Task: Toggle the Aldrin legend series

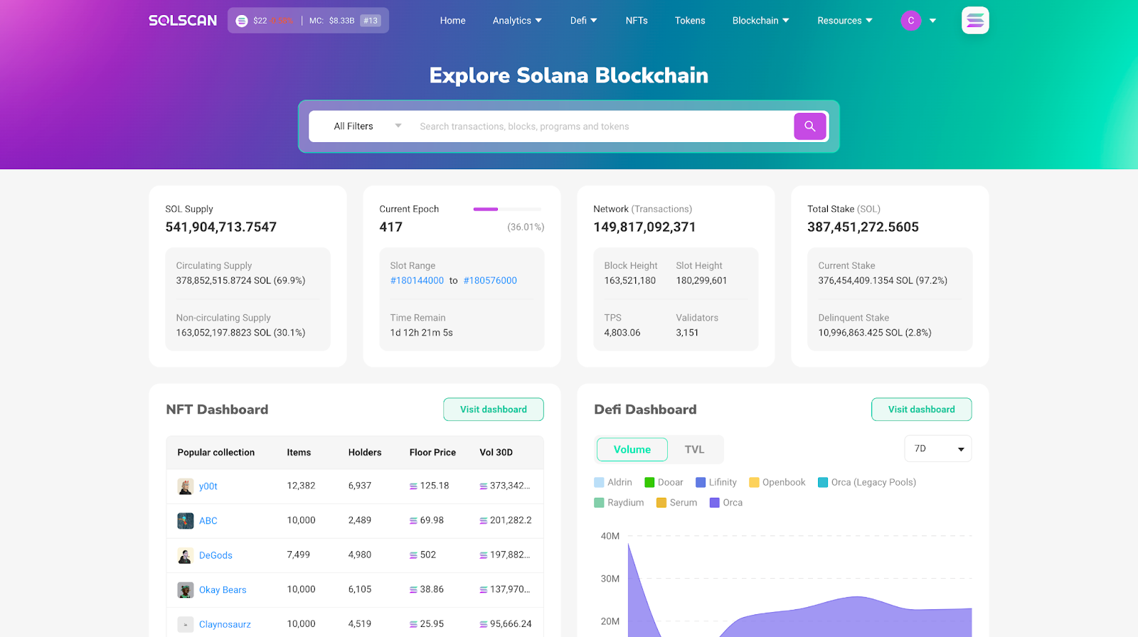Action: [x=613, y=482]
